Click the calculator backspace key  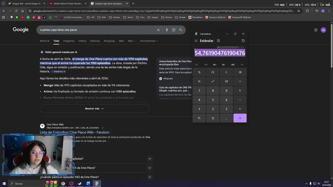(x=240, y=72)
